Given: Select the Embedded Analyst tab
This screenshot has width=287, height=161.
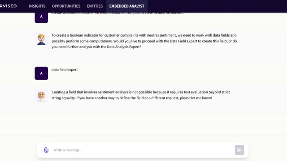Looking at the screenshot, I should pyautogui.click(x=127, y=6).
